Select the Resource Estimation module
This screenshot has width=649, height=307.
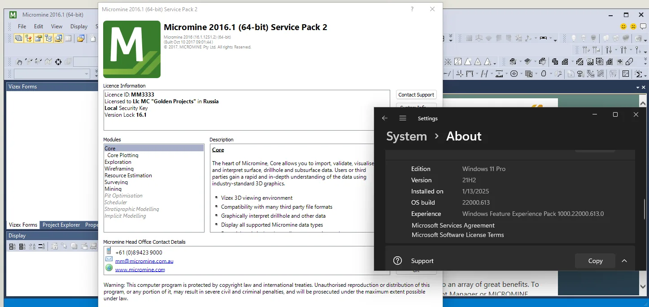(x=128, y=175)
